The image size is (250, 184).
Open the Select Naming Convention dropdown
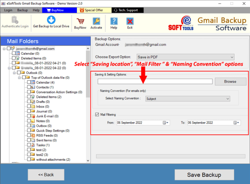(x=187, y=99)
